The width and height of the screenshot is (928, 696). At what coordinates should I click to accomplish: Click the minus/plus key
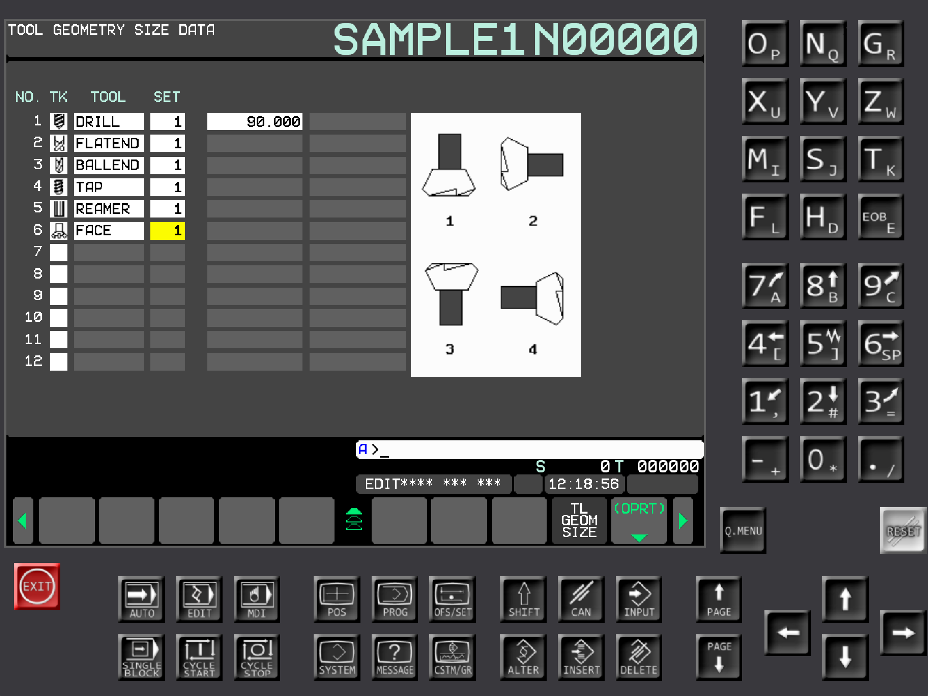coord(765,459)
